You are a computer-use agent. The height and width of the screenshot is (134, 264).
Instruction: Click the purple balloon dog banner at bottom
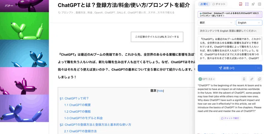coord(24,108)
